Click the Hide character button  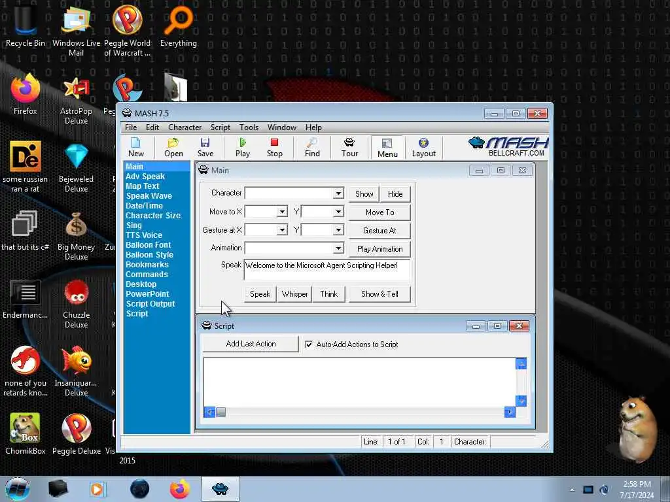pos(395,193)
